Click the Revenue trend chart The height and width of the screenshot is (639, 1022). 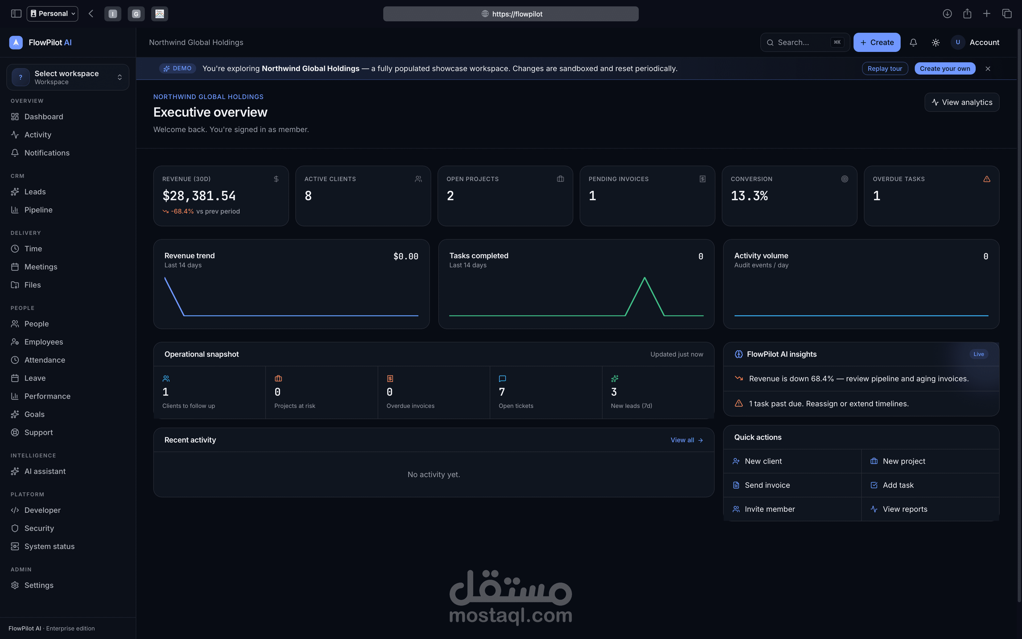[x=291, y=296]
